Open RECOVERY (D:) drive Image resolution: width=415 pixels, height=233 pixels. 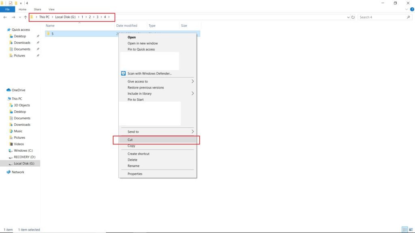[x=24, y=157]
